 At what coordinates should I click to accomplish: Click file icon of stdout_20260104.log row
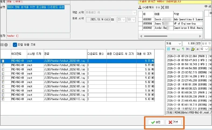tap(3, 74)
